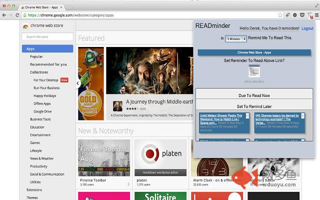The width and height of the screenshot is (320, 200).
Task: Close the Chrome Web Store tab
Action: (61, 7)
